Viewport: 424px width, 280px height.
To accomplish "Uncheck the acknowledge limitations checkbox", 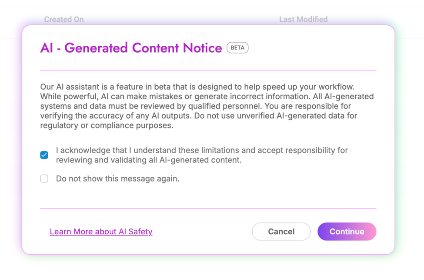I will click(44, 155).
